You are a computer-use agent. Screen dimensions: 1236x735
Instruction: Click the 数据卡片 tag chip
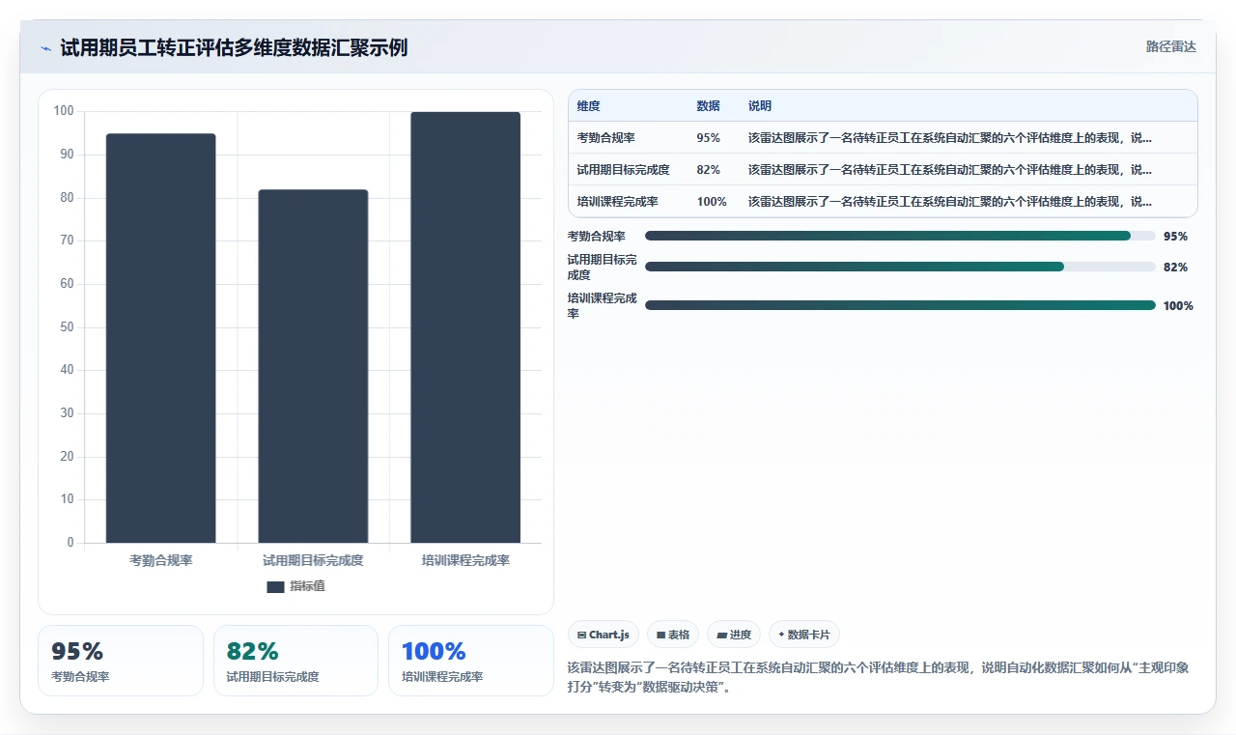(x=804, y=635)
